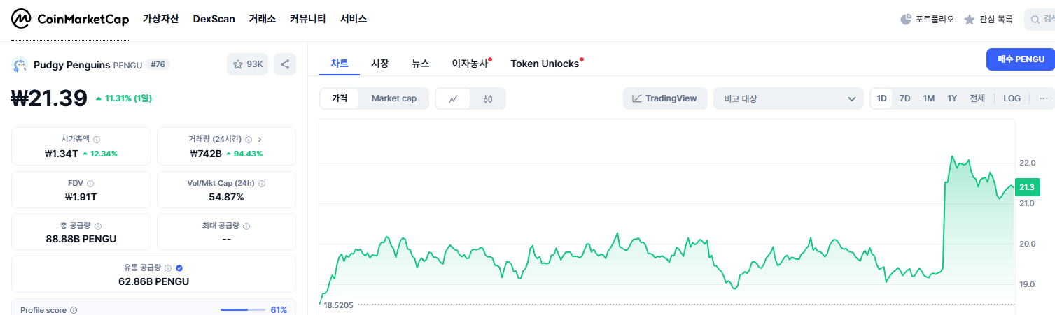Open 비교 대상 dropdown
1055x315 pixels.
[789, 98]
